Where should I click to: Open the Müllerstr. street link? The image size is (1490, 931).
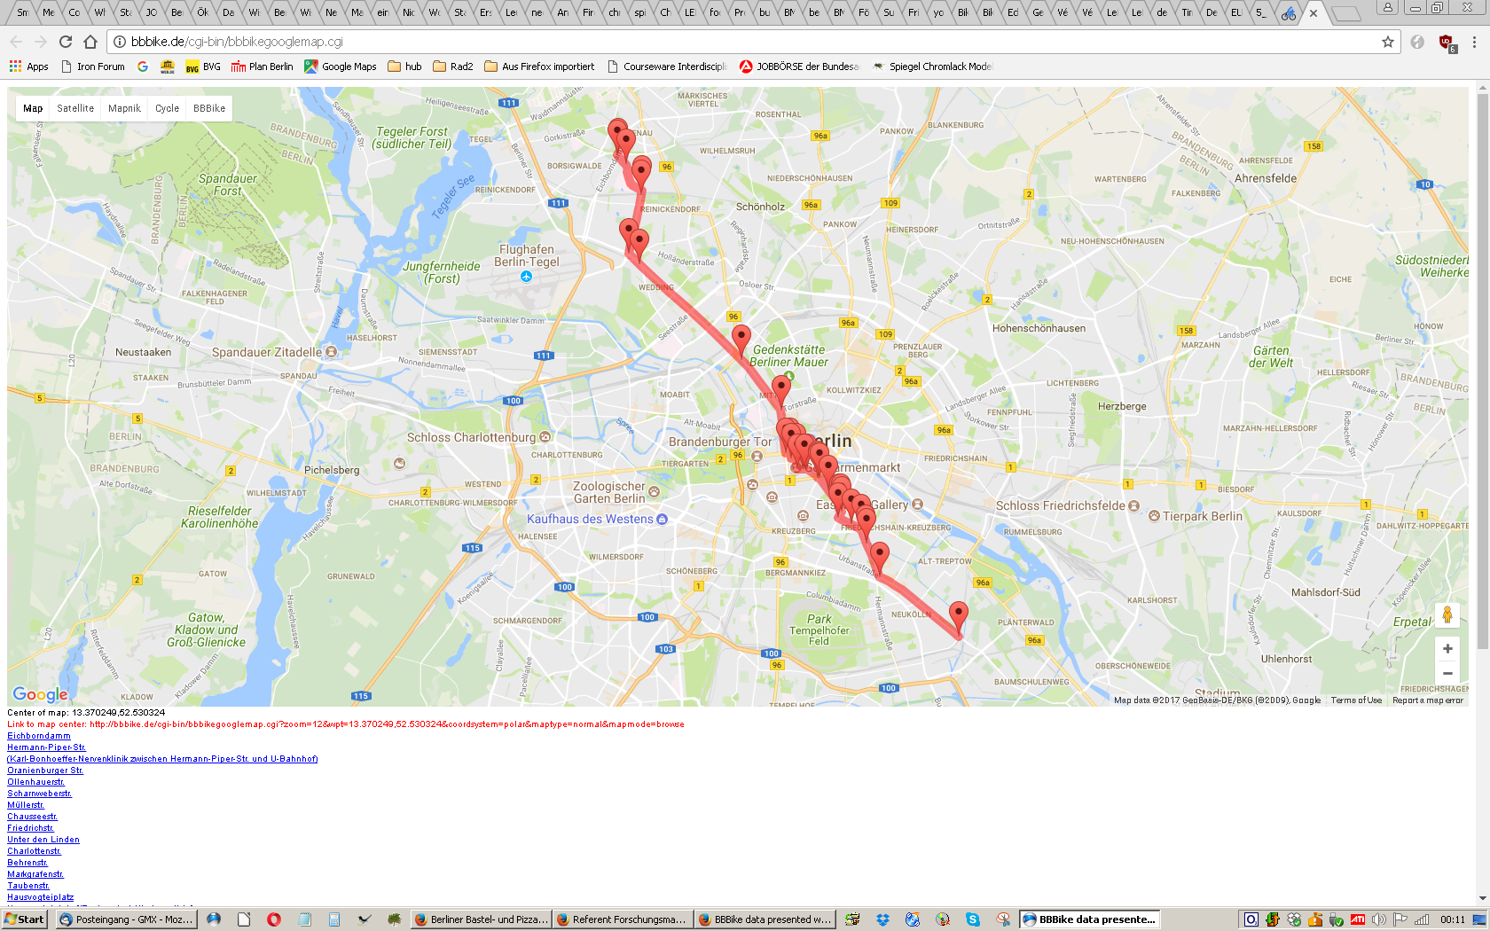pyautogui.click(x=26, y=805)
